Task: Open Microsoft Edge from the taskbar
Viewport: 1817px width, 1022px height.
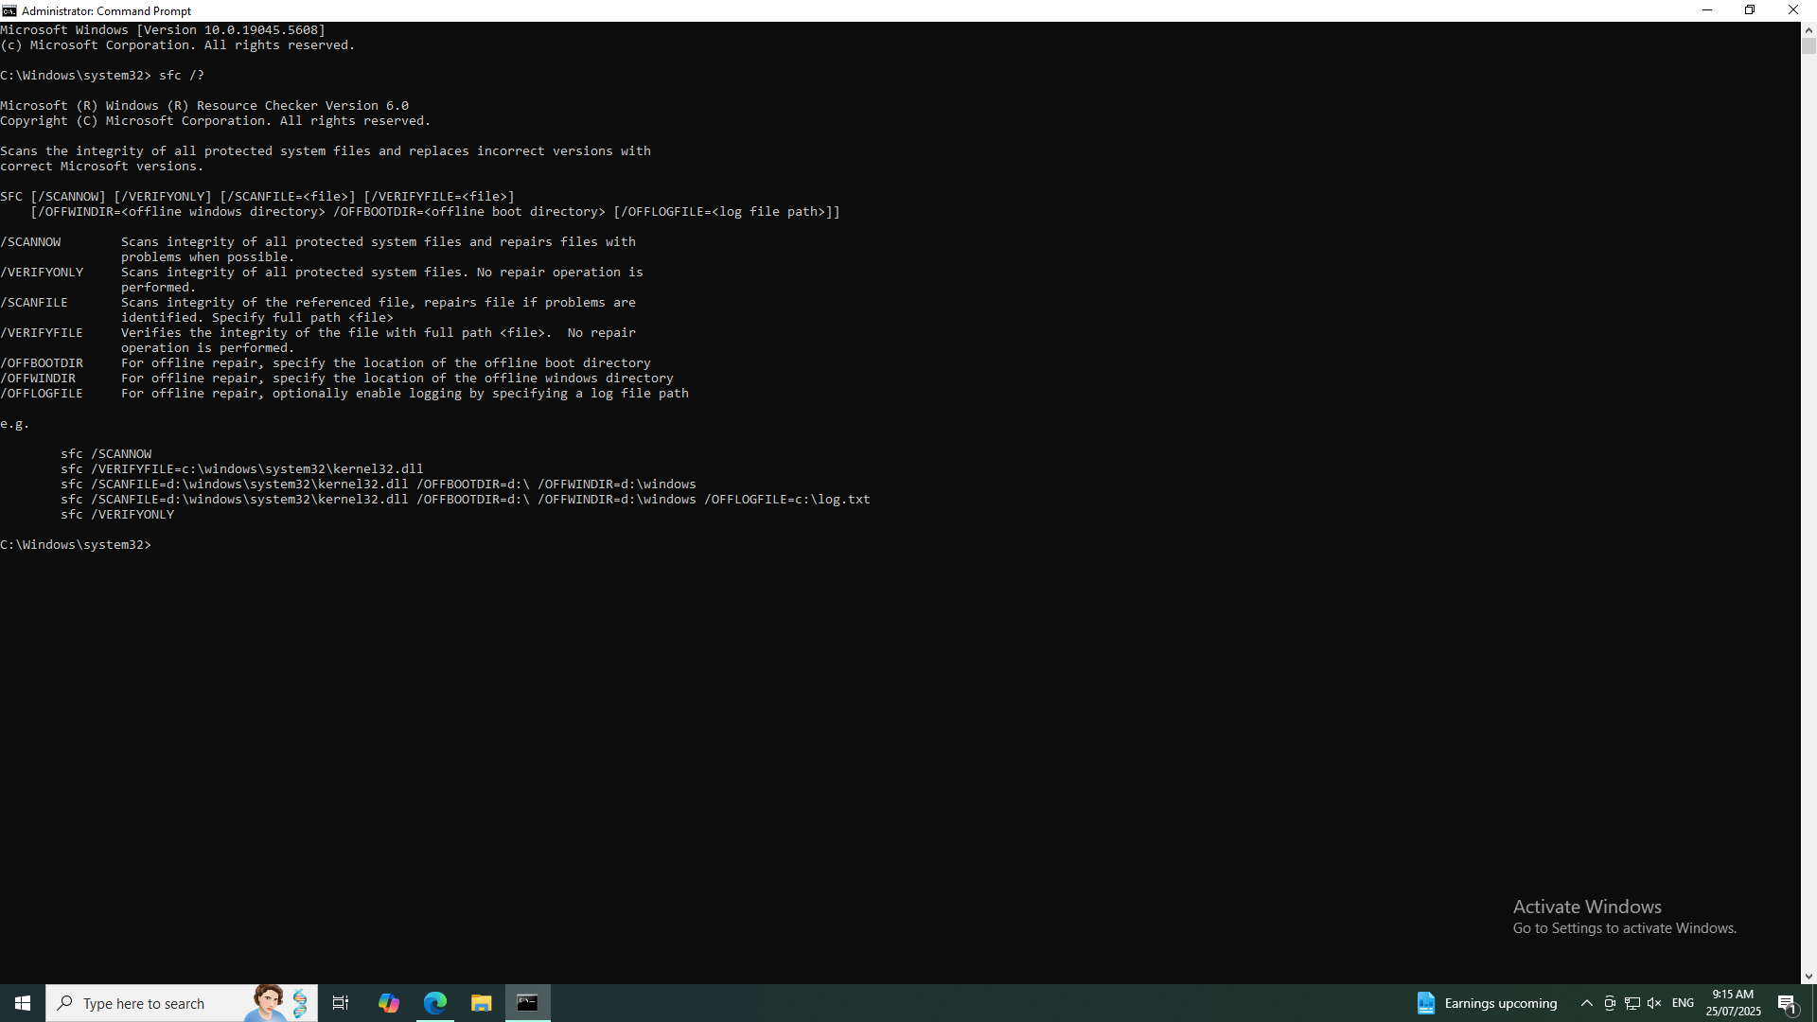Action: click(435, 1003)
